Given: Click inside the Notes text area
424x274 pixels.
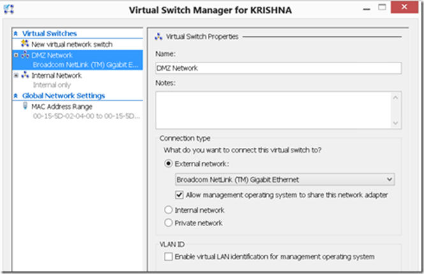Looking at the screenshot, I should tap(274, 110).
